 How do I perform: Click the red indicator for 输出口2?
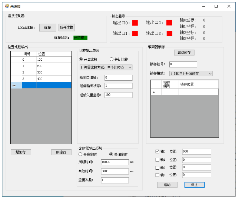pyautogui.click(x=169, y=23)
